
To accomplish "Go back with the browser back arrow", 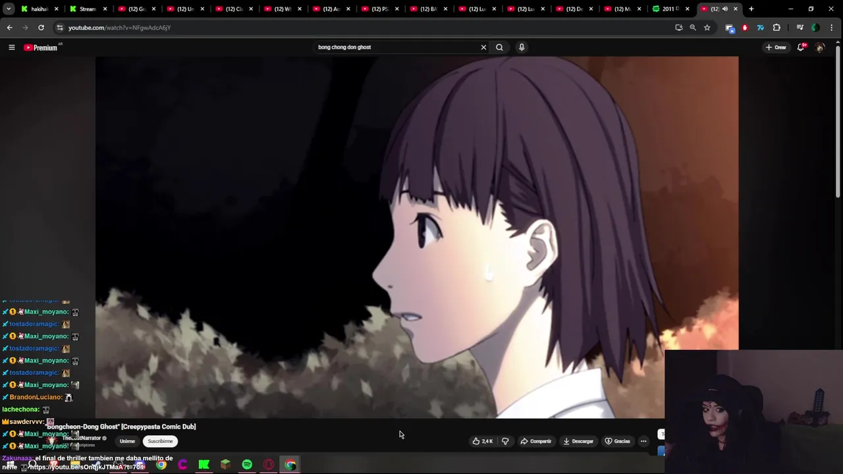I will 10,28.
